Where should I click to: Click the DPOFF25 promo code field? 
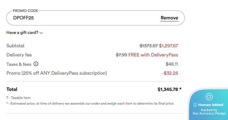coord(85,18)
